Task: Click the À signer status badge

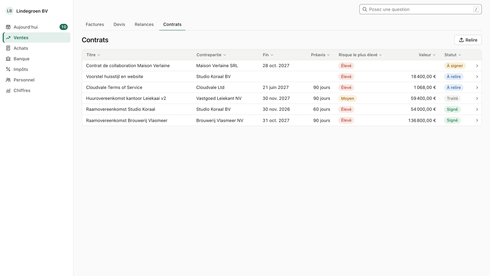Action: [x=455, y=66]
